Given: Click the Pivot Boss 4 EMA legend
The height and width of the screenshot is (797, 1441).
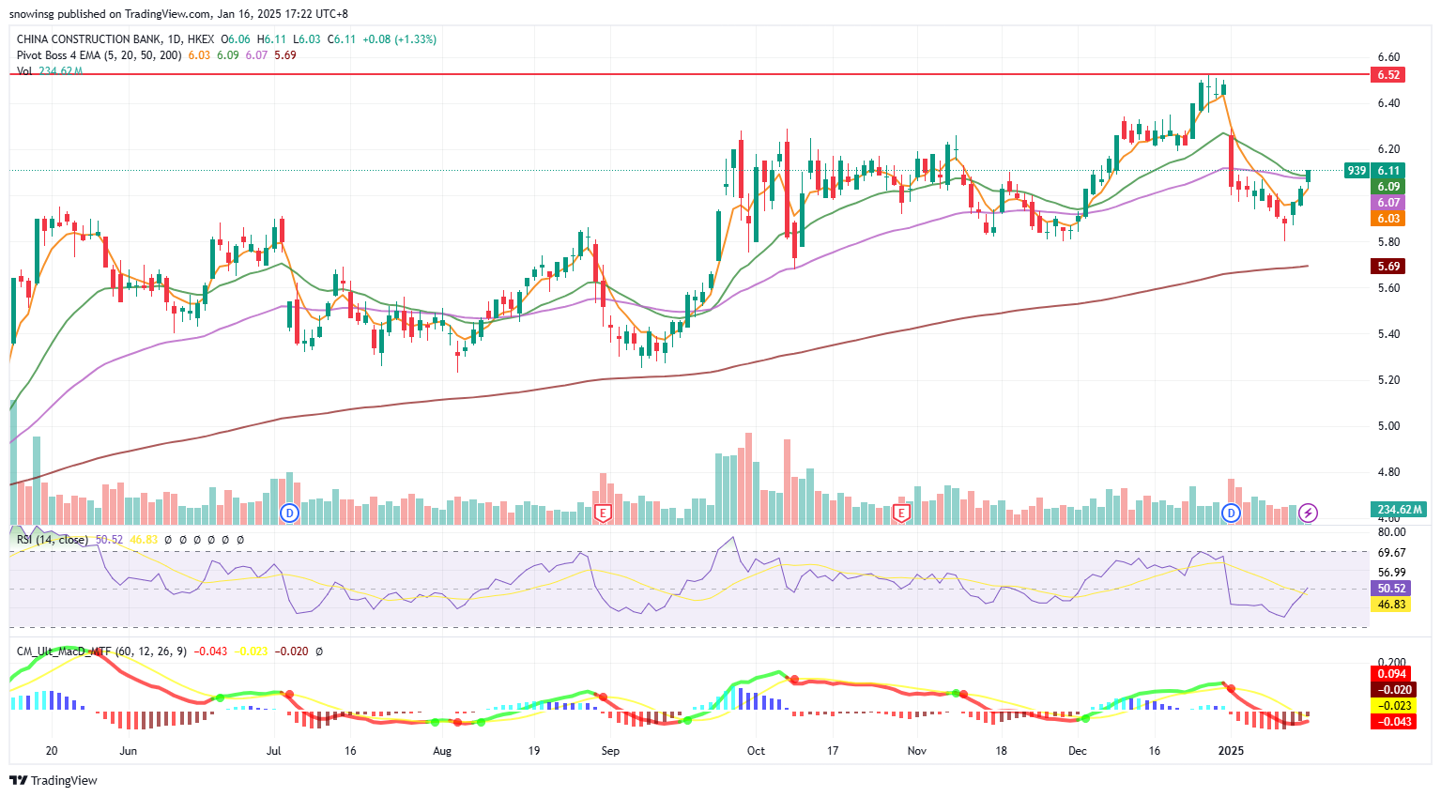Looking at the screenshot, I should 100,55.
